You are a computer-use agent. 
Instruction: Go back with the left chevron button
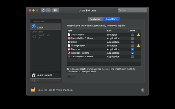43,10
